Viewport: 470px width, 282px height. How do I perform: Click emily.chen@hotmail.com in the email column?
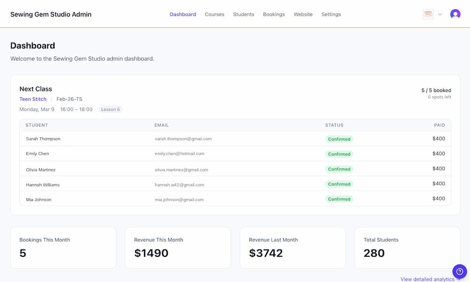pyautogui.click(x=180, y=154)
